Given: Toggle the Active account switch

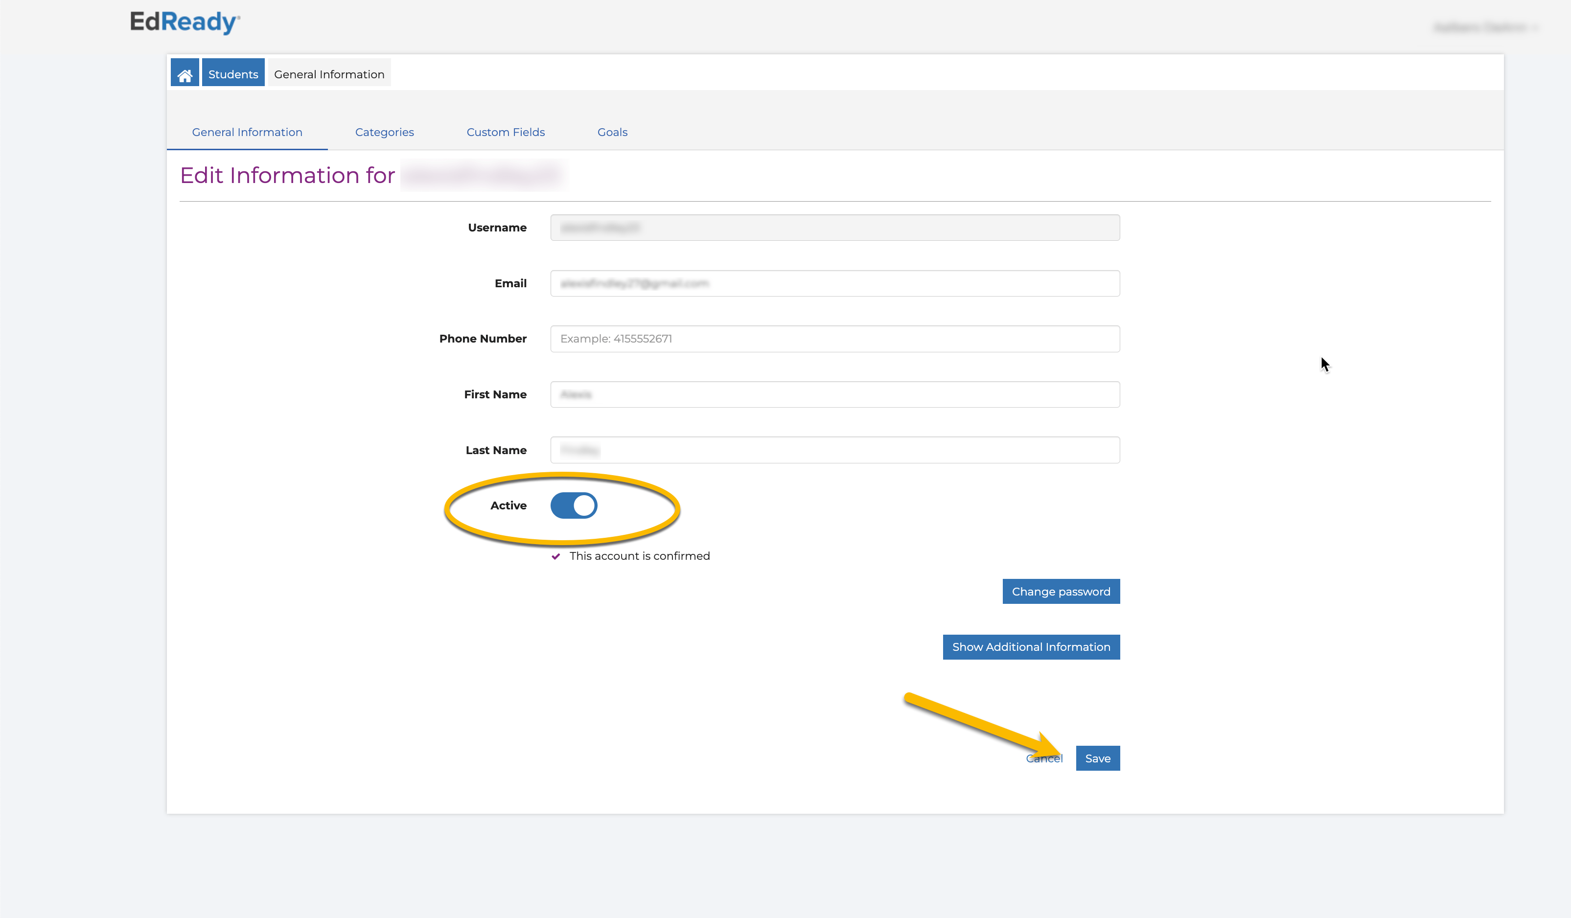Looking at the screenshot, I should pyautogui.click(x=574, y=505).
